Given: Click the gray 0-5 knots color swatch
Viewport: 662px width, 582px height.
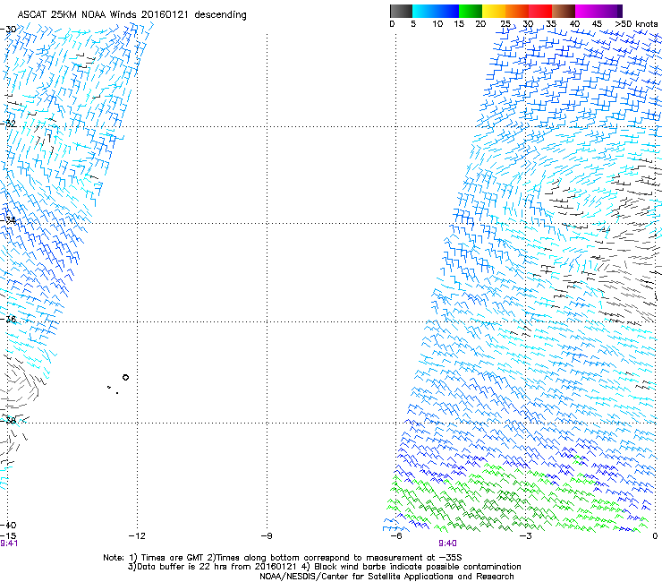Looking at the screenshot, I should (402, 11).
